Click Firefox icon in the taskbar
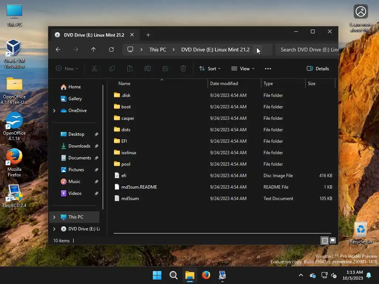The height and width of the screenshot is (284, 379). click(206, 275)
